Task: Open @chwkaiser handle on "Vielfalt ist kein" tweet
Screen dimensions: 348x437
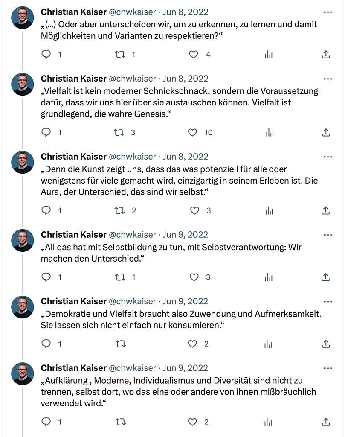Action: coord(133,79)
